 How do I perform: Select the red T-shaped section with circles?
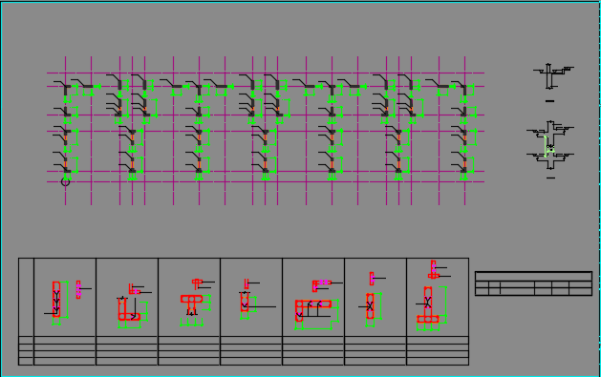click(x=191, y=304)
